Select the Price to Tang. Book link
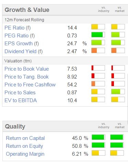This screenshot has height=167, width=128. coord(26,77)
